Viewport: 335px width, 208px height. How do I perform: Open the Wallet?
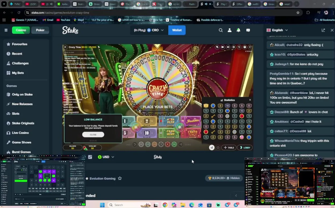[x=177, y=30]
